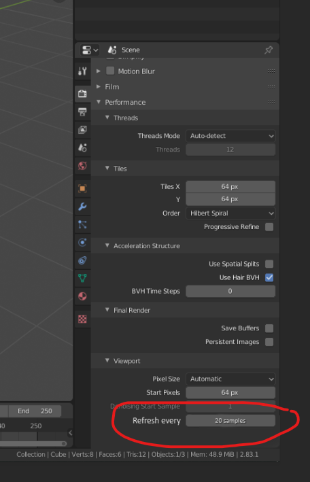This screenshot has height=482, width=310.
Task: Toggle the pin icon in Properties header
Action: pos(268,50)
